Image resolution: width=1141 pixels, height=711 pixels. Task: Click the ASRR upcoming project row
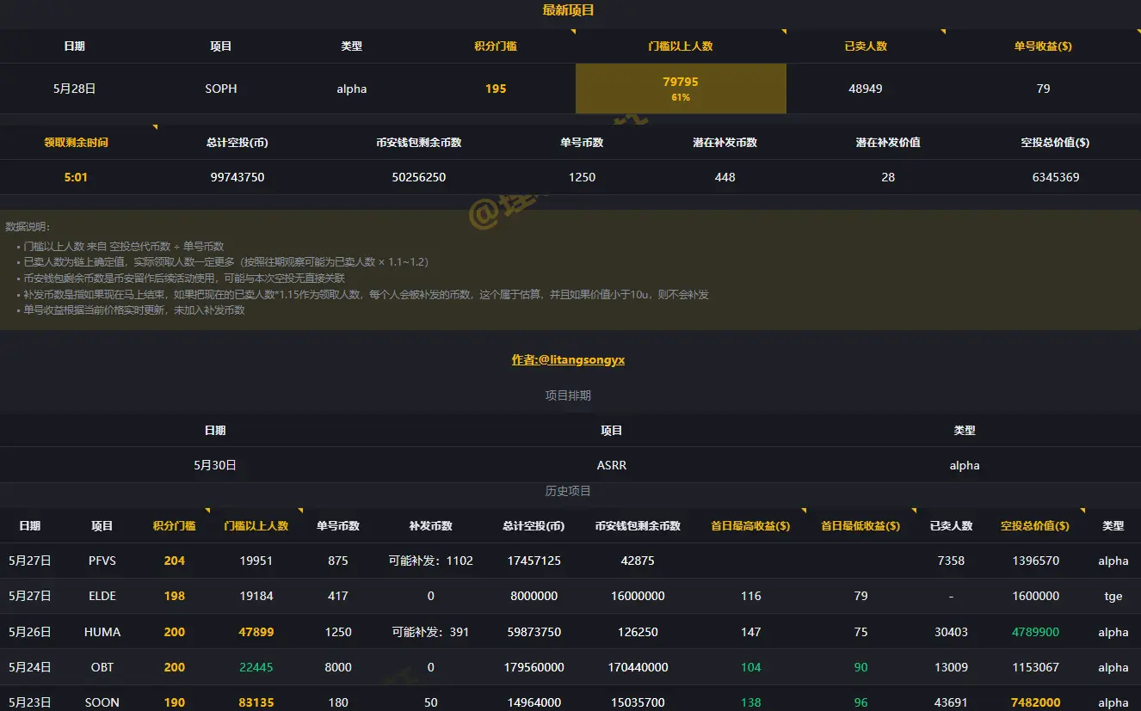pyautogui.click(x=611, y=465)
